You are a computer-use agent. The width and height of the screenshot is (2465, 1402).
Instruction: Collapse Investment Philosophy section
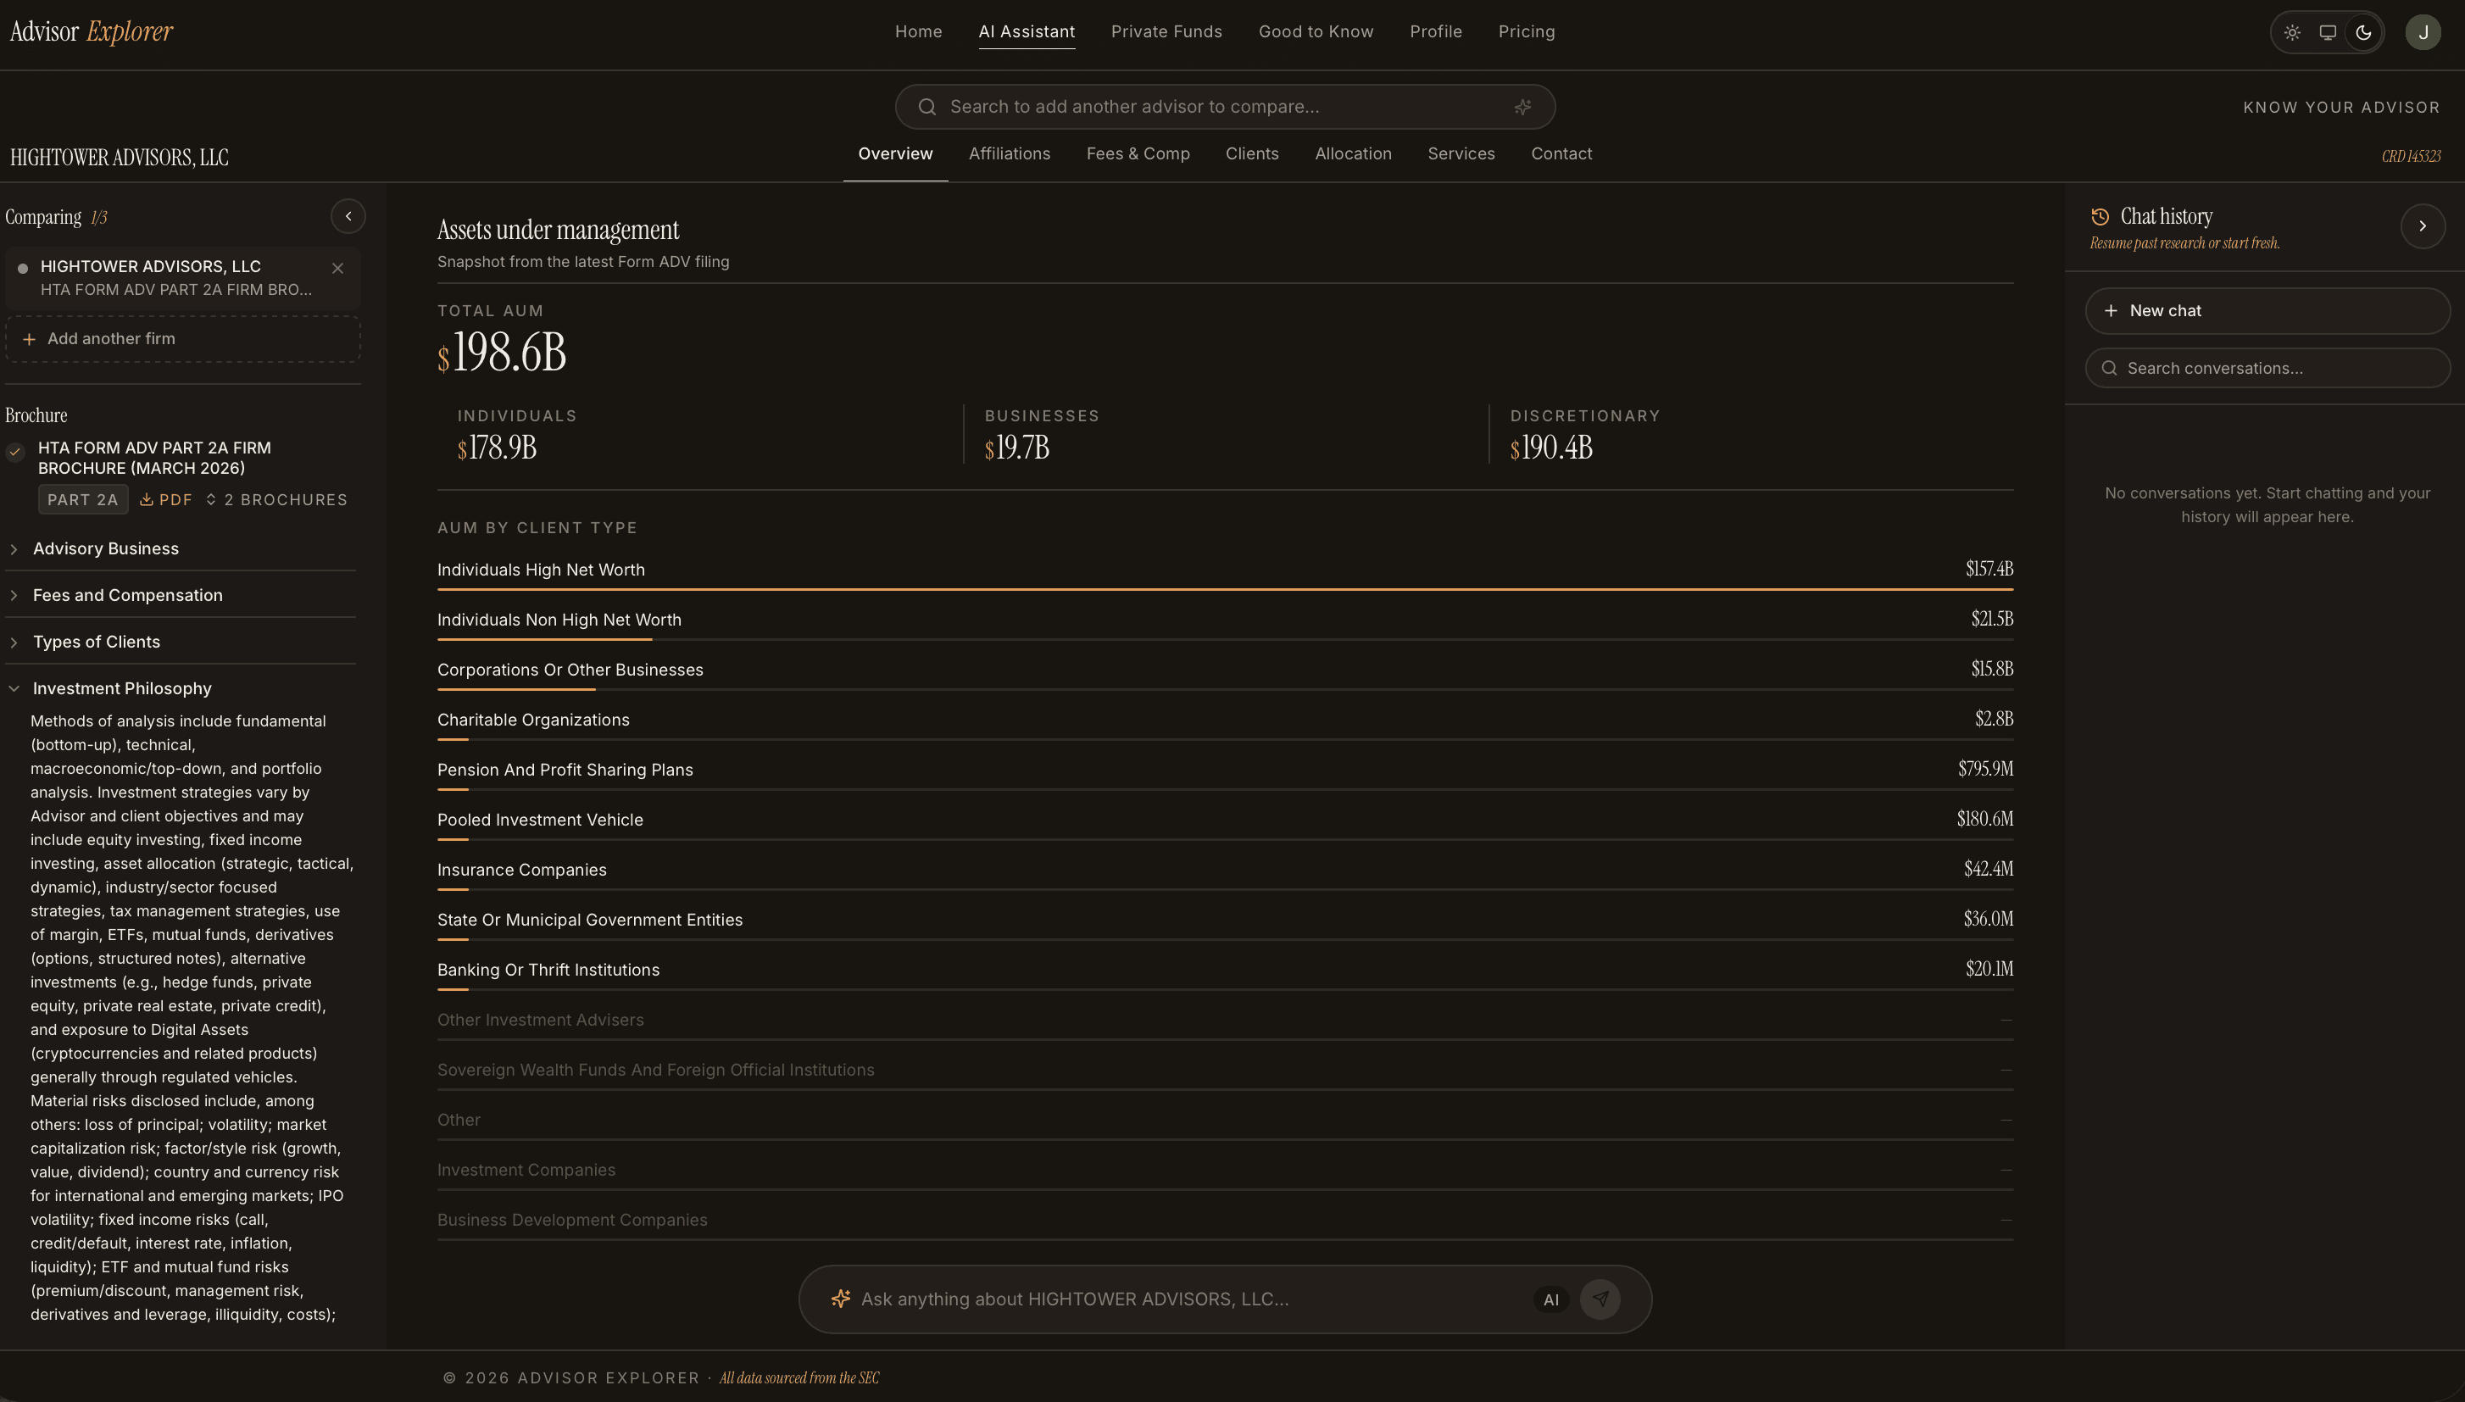[x=181, y=688]
